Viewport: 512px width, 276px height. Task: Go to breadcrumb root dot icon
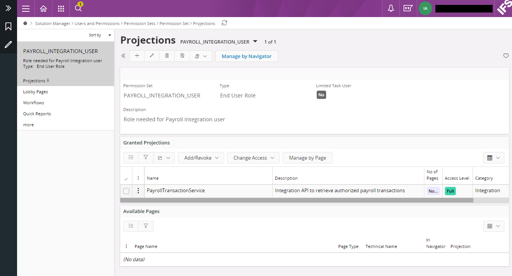point(25,23)
